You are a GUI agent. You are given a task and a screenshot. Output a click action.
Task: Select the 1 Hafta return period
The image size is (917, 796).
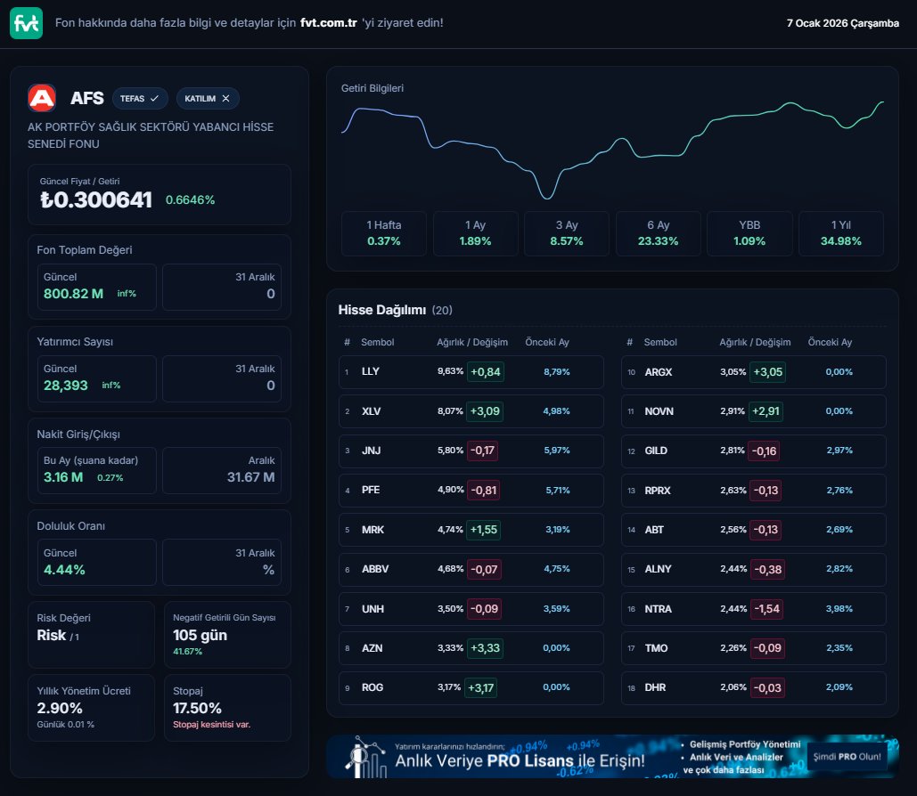point(383,233)
